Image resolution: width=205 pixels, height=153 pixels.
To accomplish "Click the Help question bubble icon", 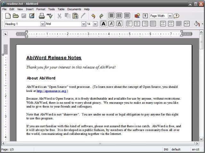I will [x=176, y=16].
